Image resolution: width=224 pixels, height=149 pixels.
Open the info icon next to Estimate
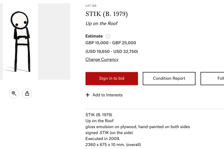pyautogui.click(x=108, y=36)
